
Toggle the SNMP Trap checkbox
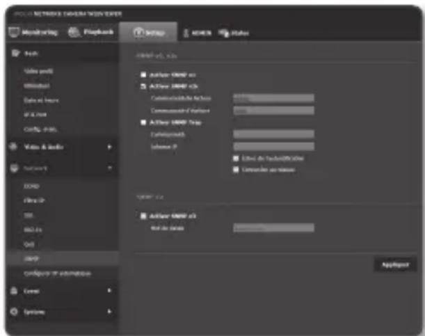(x=143, y=121)
